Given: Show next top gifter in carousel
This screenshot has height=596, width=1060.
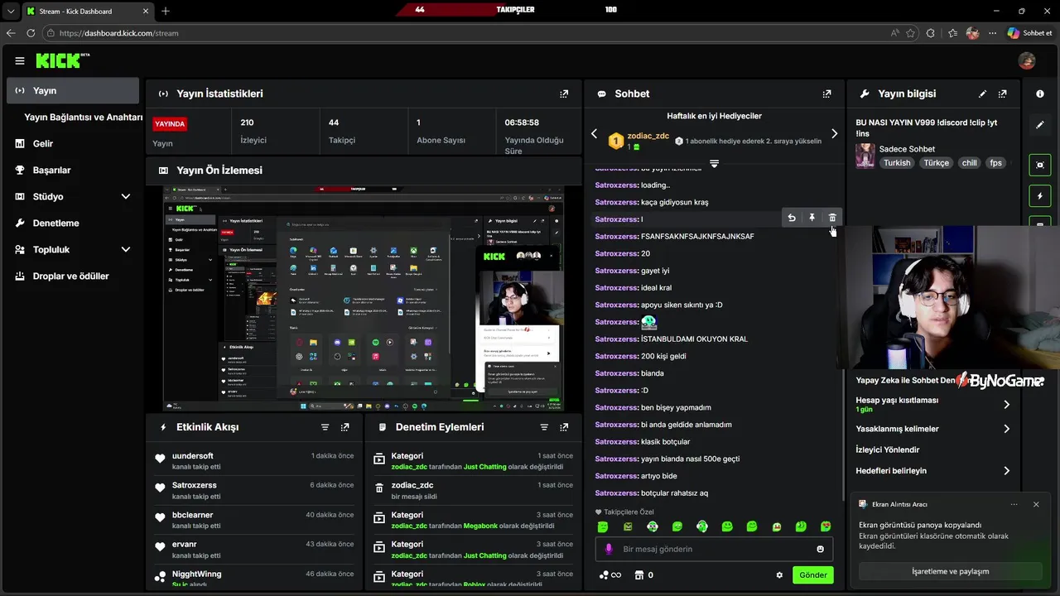Looking at the screenshot, I should click(834, 134).
